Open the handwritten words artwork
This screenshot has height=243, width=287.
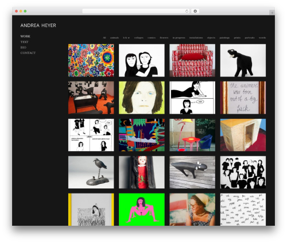tap(243, 210)
